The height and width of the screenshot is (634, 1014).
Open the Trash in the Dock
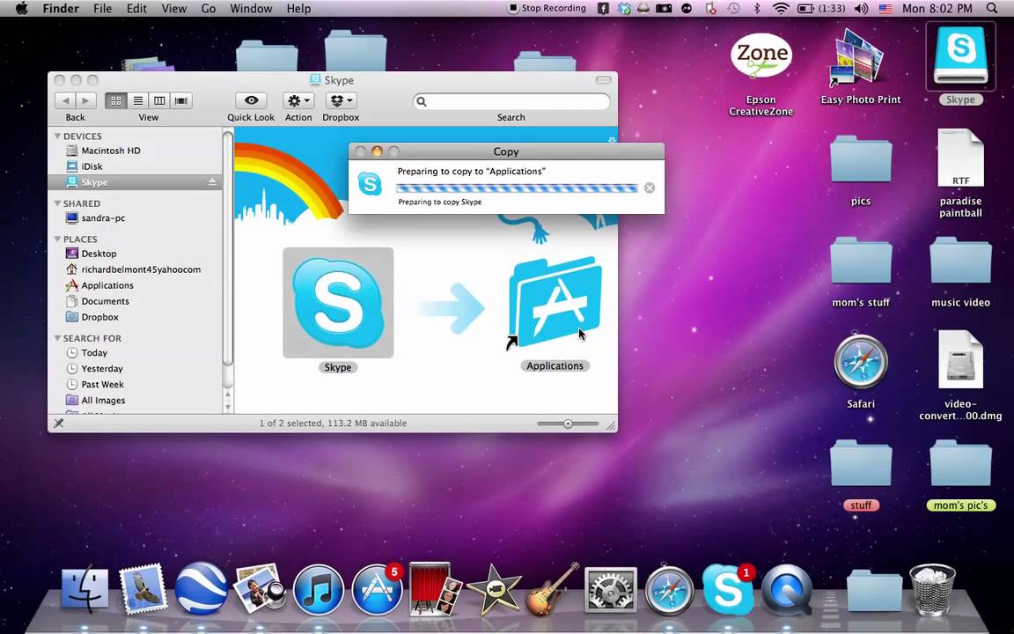point(932,589)
